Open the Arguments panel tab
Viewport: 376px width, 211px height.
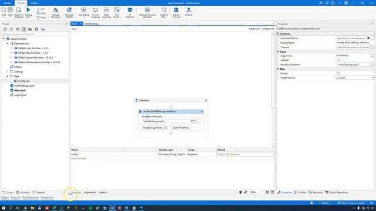point(90,192)
